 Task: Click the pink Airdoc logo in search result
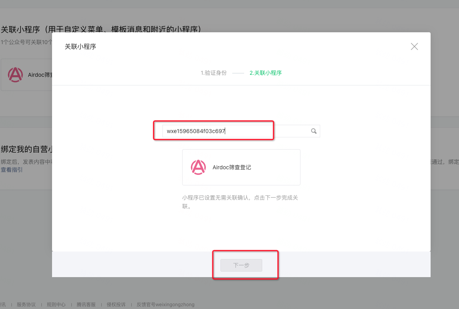tap(198, 167)
